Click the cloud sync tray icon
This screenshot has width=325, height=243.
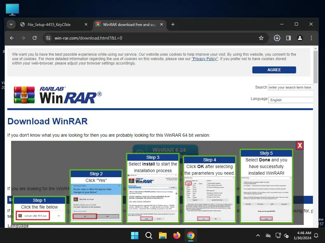pyautogui.click(x=268, y=235)
